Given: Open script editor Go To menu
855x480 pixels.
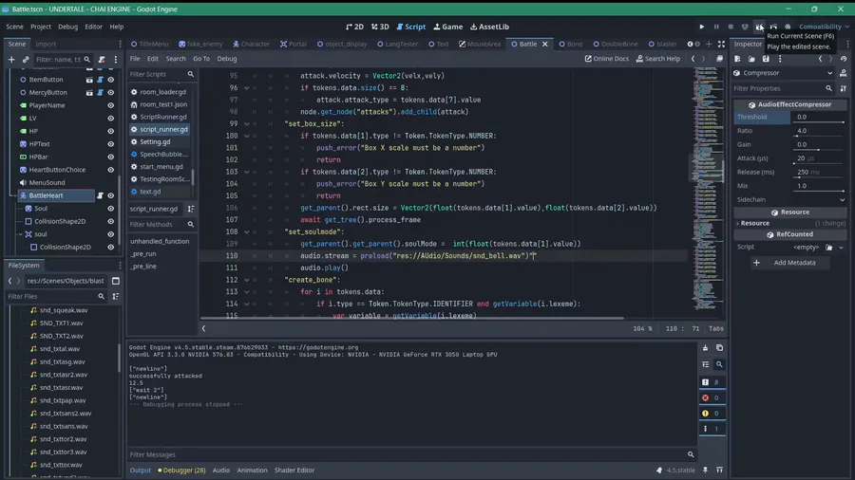Looking at the screenshot, I should point(201,59).
